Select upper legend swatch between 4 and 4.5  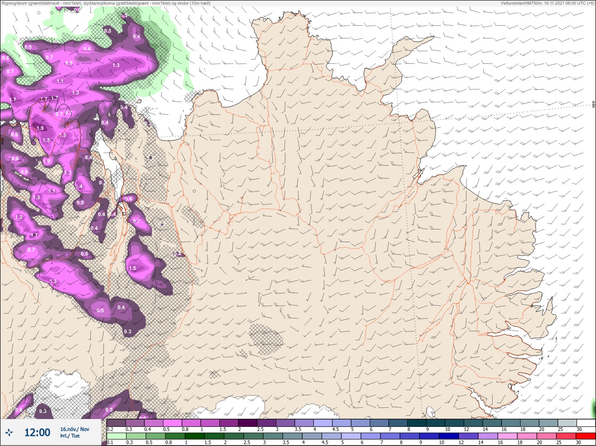click(324, 423)
